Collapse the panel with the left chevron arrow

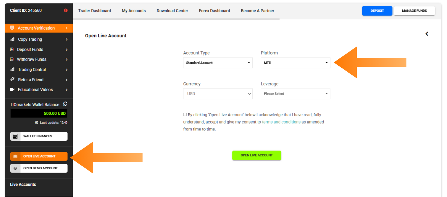tap(427, 34)
